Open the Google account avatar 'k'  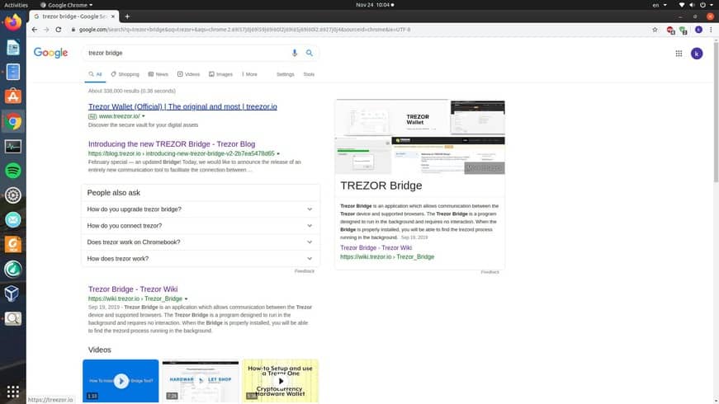697,54
